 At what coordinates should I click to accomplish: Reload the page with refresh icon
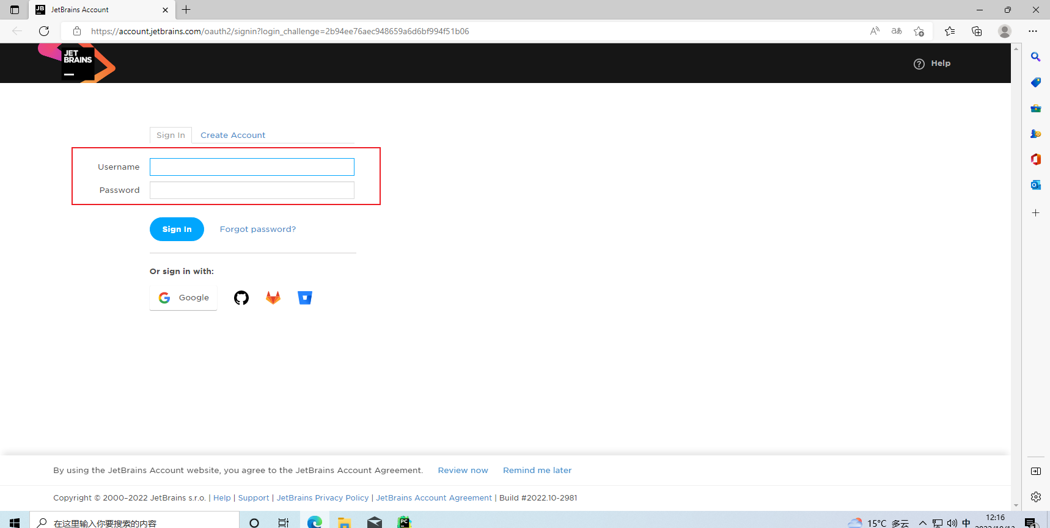(44, 31)
